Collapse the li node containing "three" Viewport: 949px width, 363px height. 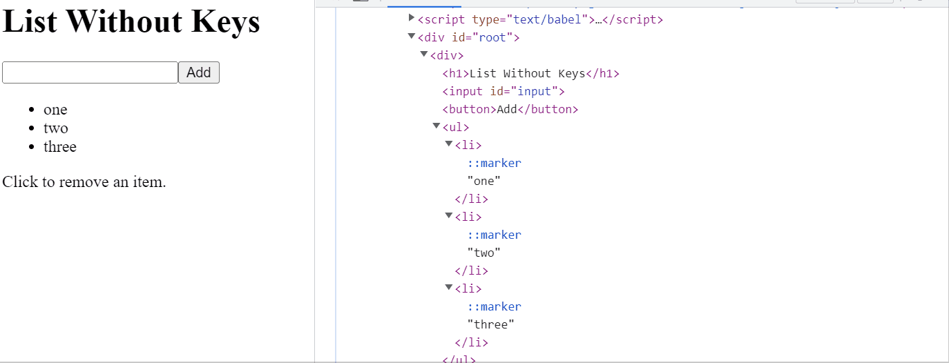click(x=449, y=287)
